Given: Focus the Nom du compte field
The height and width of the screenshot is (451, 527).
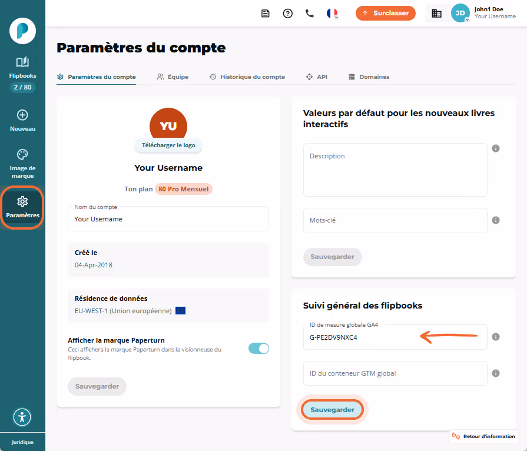Looking at the screenshot, I should click(x=168, y=219).
